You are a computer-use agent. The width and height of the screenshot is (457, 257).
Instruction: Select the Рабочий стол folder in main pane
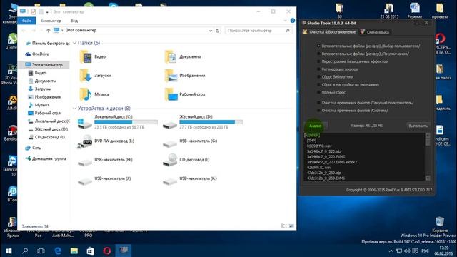pyautogui.click(x=185, y=94)
